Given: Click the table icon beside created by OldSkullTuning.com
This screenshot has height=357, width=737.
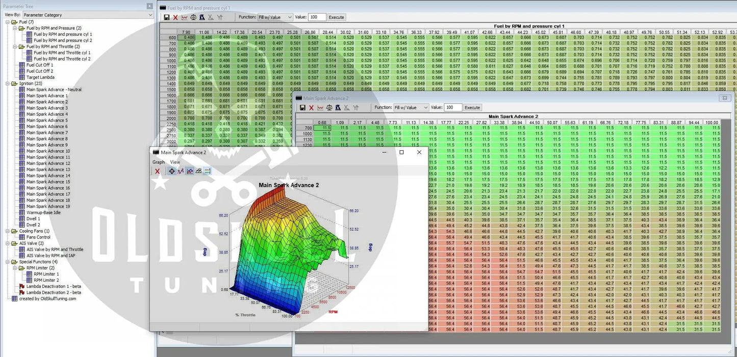Looking at the screenshot, I should coord(15,298).
